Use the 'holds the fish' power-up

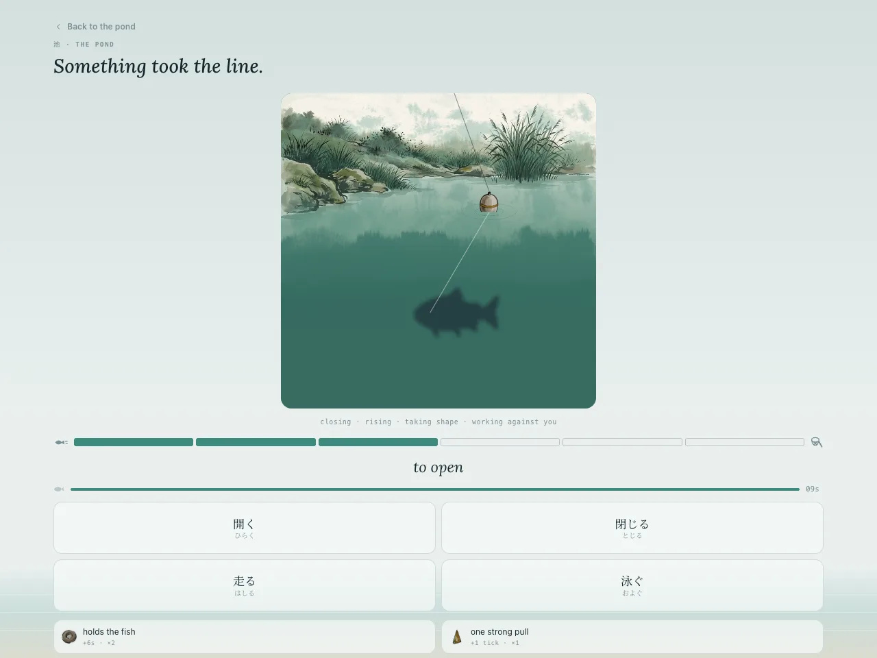click(245, 637)
